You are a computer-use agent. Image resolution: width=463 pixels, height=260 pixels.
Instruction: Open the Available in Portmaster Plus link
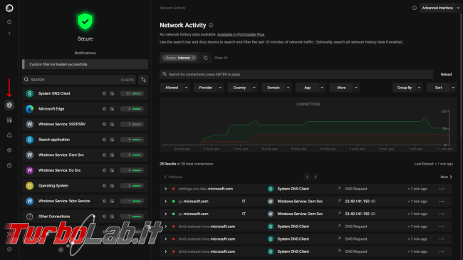tap(241, 35)
